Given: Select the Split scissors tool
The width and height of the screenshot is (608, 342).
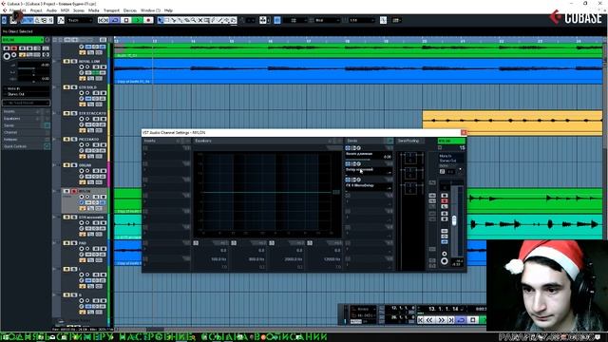Looking at the screenshot, I should coord(174,20).
